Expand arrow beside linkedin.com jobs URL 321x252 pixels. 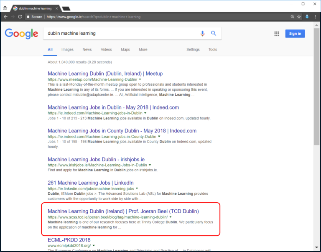click(x=137, y=188)
